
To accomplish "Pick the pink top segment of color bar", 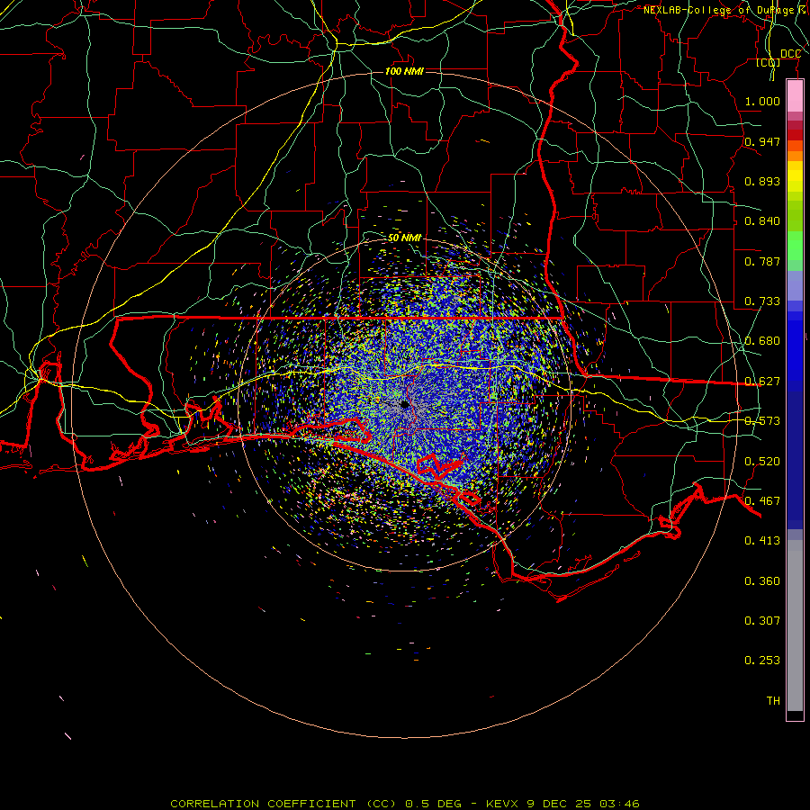I will [795, 95].
